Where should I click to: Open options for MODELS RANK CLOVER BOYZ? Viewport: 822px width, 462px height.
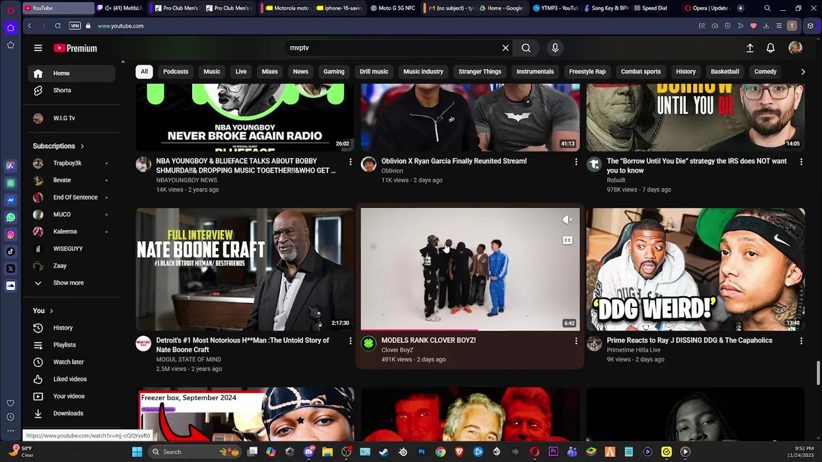point(575,341)
